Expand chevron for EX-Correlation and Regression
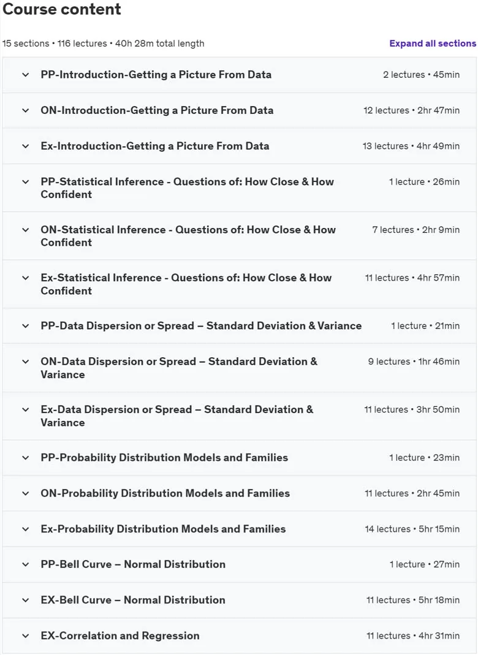This screenshot has width=478, height=655. tap(26, 636)
